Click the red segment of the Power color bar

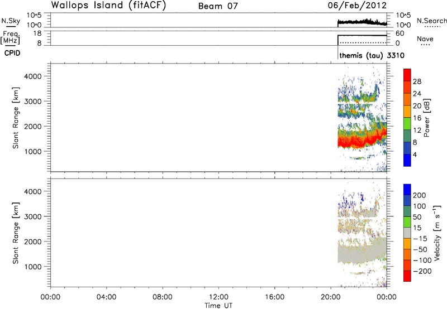[407, 75]
